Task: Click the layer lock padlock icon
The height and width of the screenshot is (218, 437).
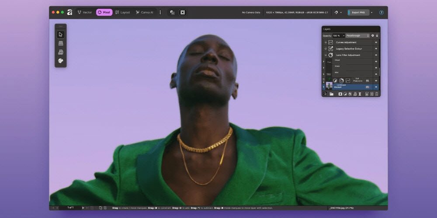Action: (x=377, y=35)
